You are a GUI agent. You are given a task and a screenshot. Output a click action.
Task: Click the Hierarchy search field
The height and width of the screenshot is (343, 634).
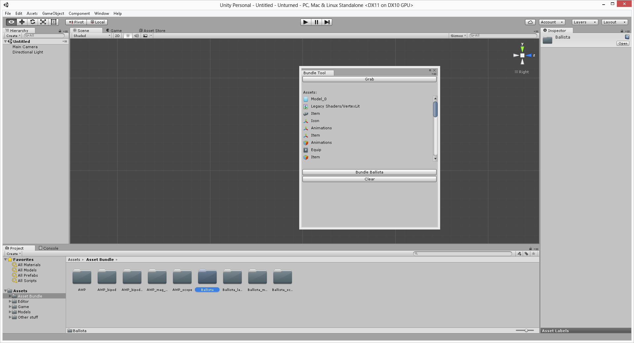coord(44,36)
